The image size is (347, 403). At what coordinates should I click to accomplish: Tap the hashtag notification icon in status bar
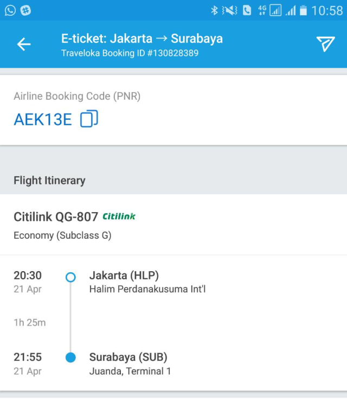pos(26,10)
